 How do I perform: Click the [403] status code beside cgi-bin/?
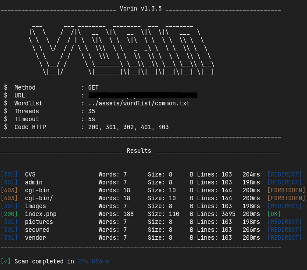(9, 198)
